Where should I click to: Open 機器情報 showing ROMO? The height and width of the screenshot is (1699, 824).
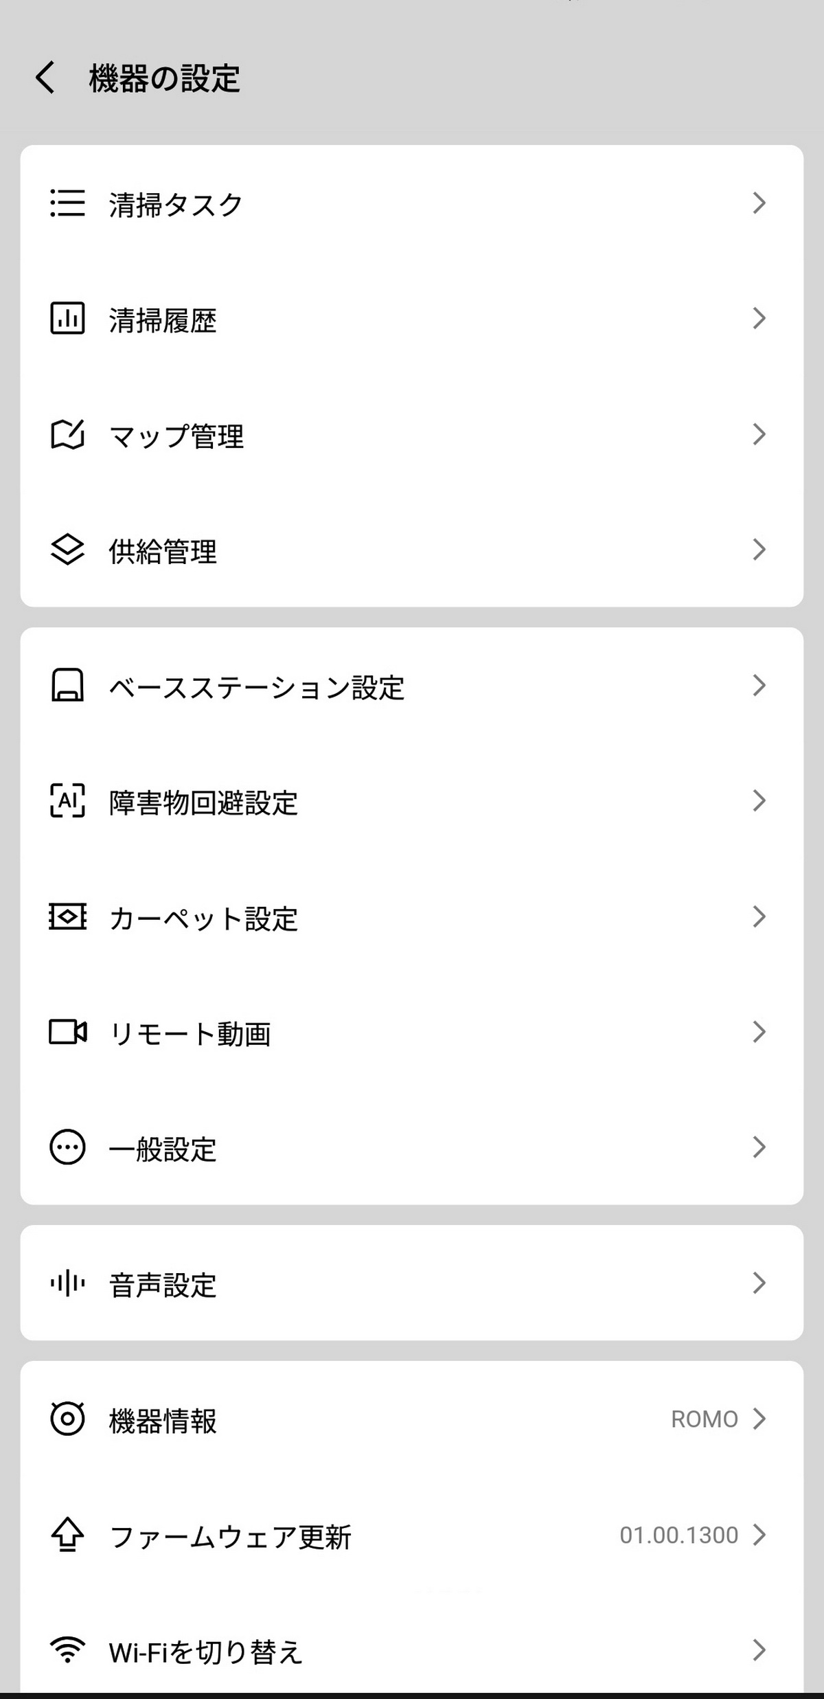click(x=163, y=1421)
